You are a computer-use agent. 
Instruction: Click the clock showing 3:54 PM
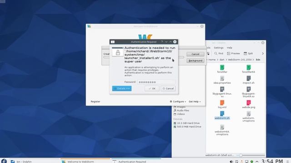coord(272,161)
